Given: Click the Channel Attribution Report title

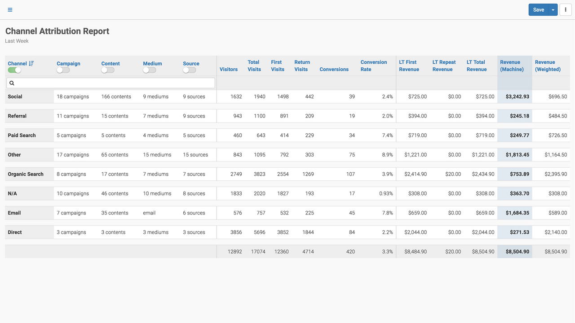Looking at the screenshot, I should pos(57,31).
